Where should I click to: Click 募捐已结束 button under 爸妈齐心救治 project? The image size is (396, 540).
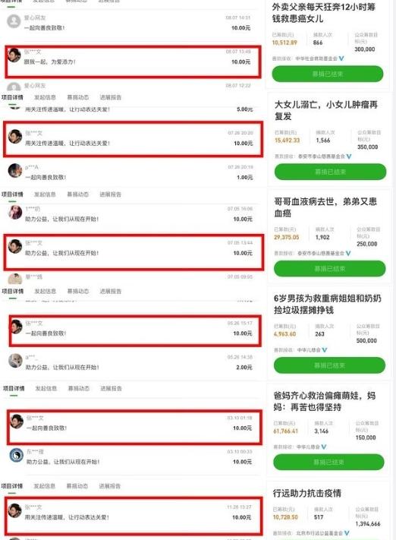coord(328,463)
